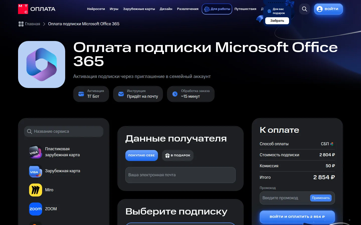This screenshot has height=225, width=361.
Task: Apply promo code with Применить button
Action: tap(321, 198)
